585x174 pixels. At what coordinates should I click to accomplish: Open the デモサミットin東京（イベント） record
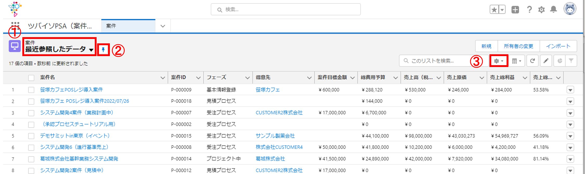point(75,136)
